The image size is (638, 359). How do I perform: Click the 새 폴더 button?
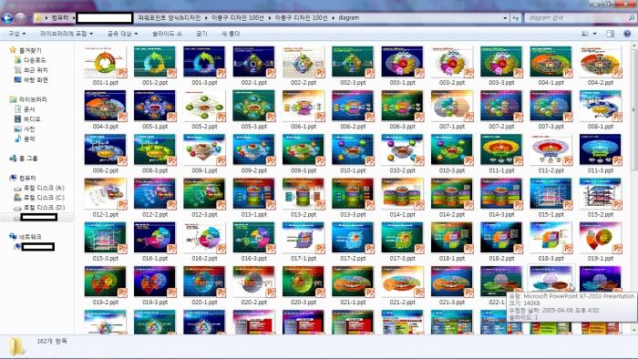coord(231,34)
